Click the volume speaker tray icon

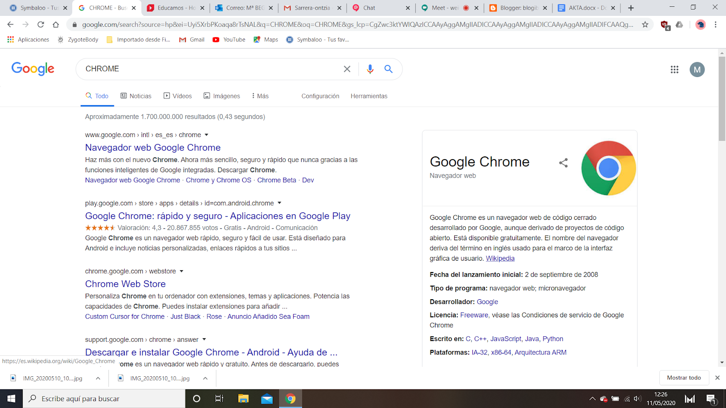638,399
